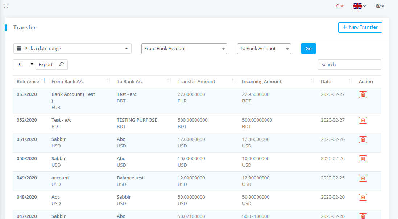This screenshot has width=398, height=219.
Task: Export the transfer list
Action: pos(46,64)
